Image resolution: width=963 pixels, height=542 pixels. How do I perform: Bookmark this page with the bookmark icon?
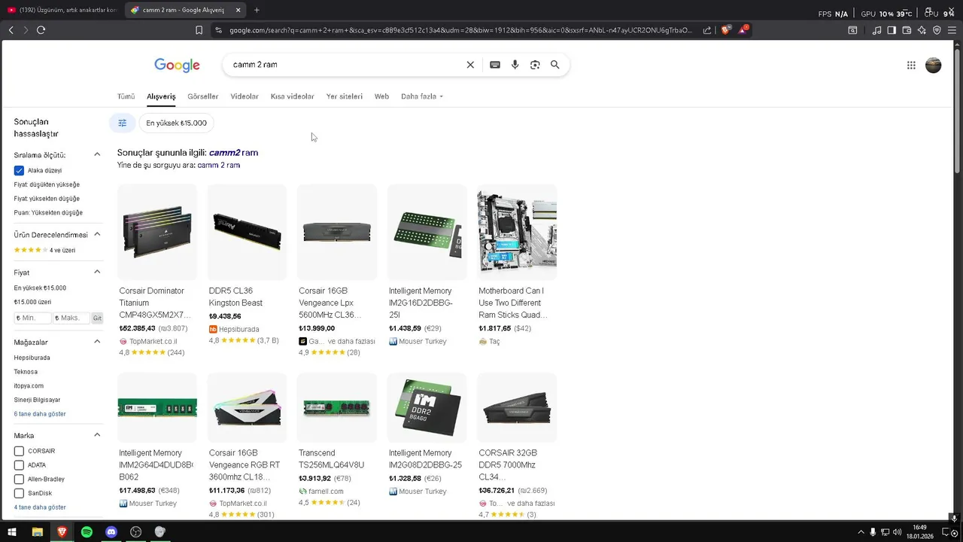199,30
